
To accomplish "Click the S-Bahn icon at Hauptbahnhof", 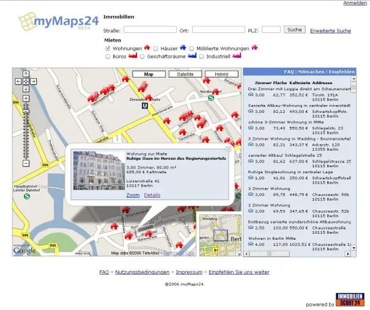I will [27, 196].
